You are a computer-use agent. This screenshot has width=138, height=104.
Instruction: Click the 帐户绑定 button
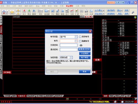click(x=85, y=57)
